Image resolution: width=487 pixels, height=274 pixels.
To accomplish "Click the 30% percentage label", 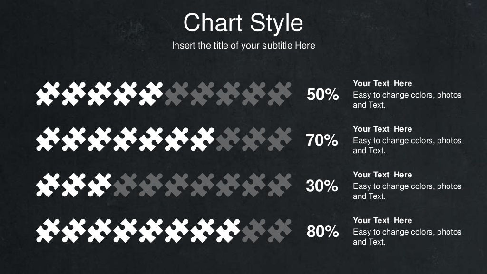I will click(x=322, y=186).
